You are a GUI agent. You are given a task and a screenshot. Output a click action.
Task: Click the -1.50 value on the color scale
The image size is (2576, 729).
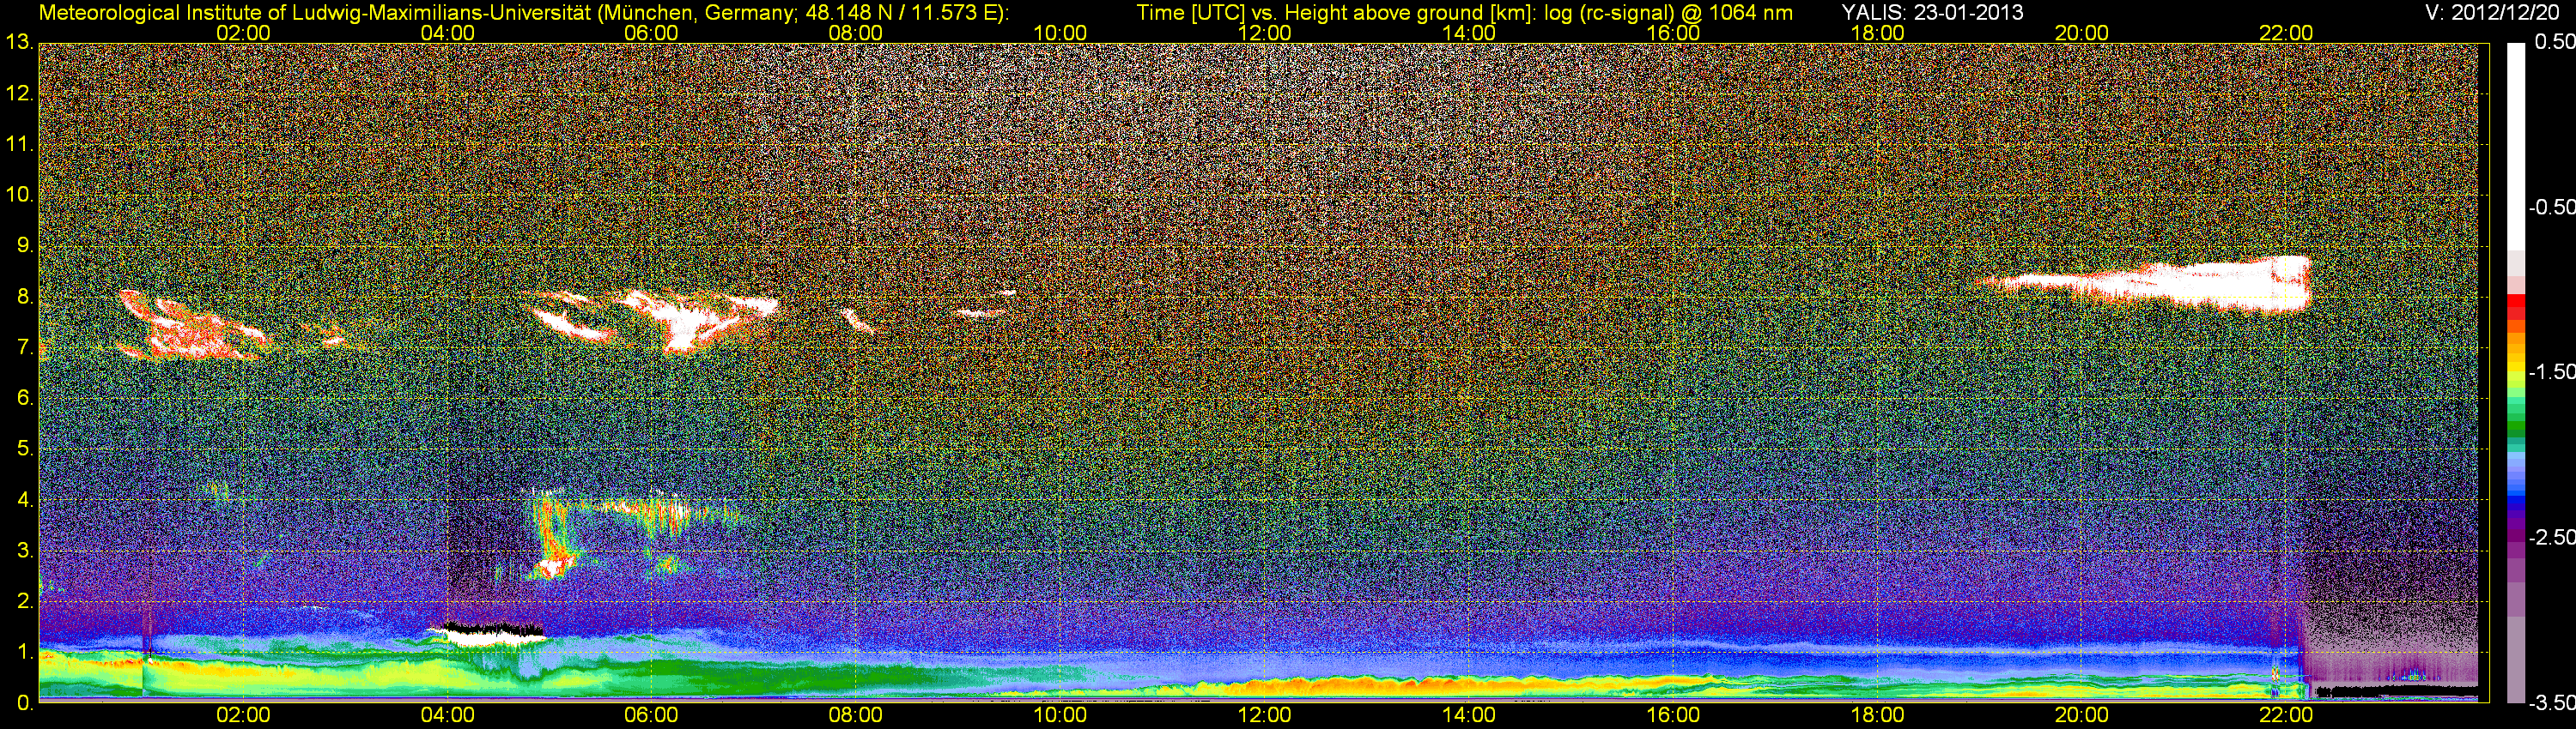pos(2552,371)
